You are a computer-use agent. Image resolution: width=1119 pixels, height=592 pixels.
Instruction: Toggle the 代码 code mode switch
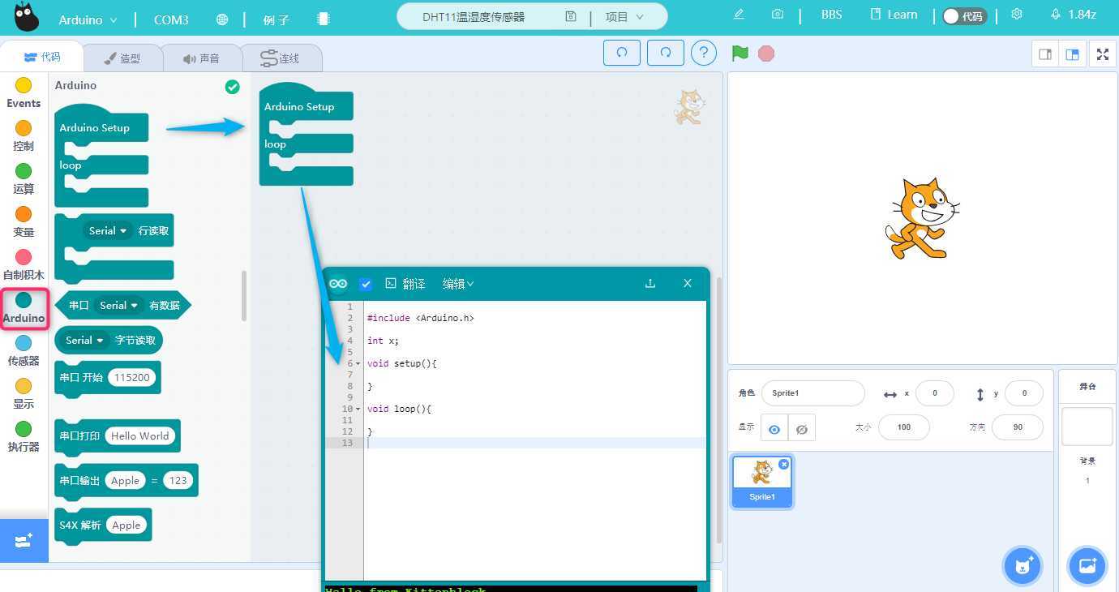(963, 16)
